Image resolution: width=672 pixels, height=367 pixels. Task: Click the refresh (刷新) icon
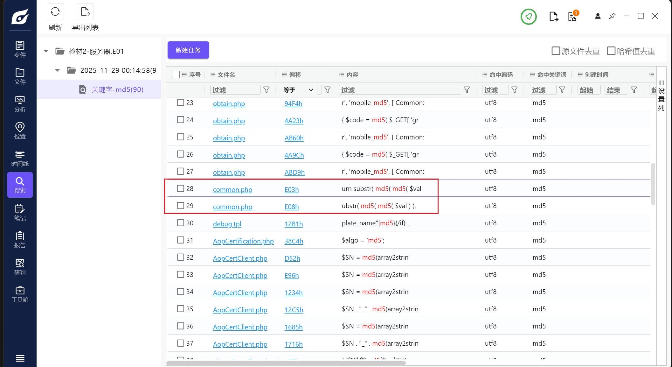[x=55, y=12]
